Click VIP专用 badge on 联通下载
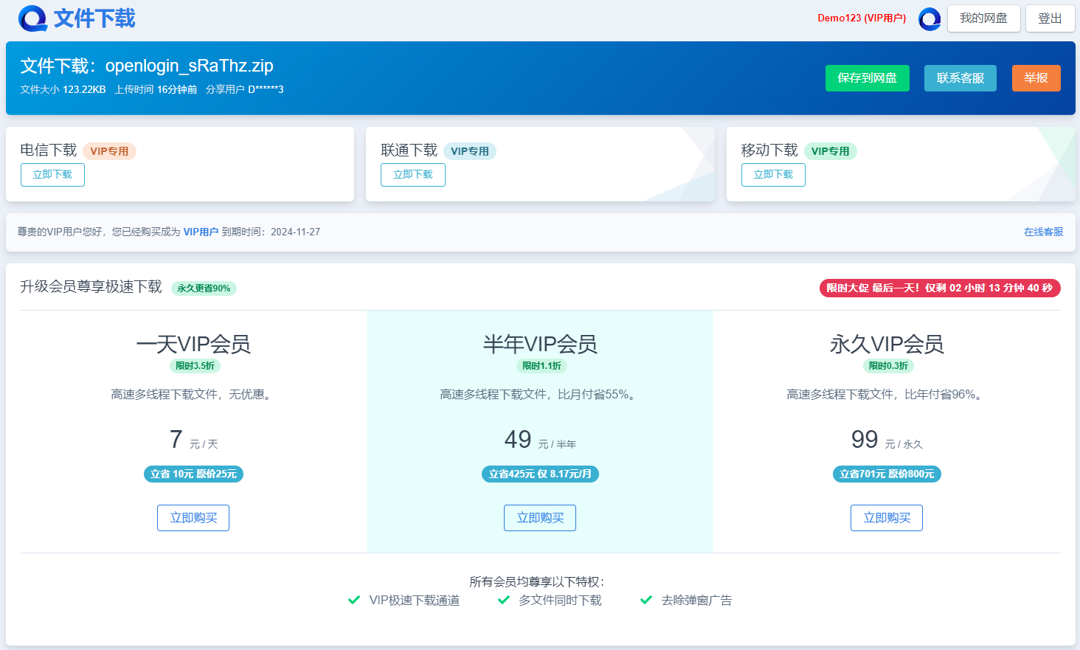Image resolution: width=1080 pixels, height=650 pixels. point(470,151)
